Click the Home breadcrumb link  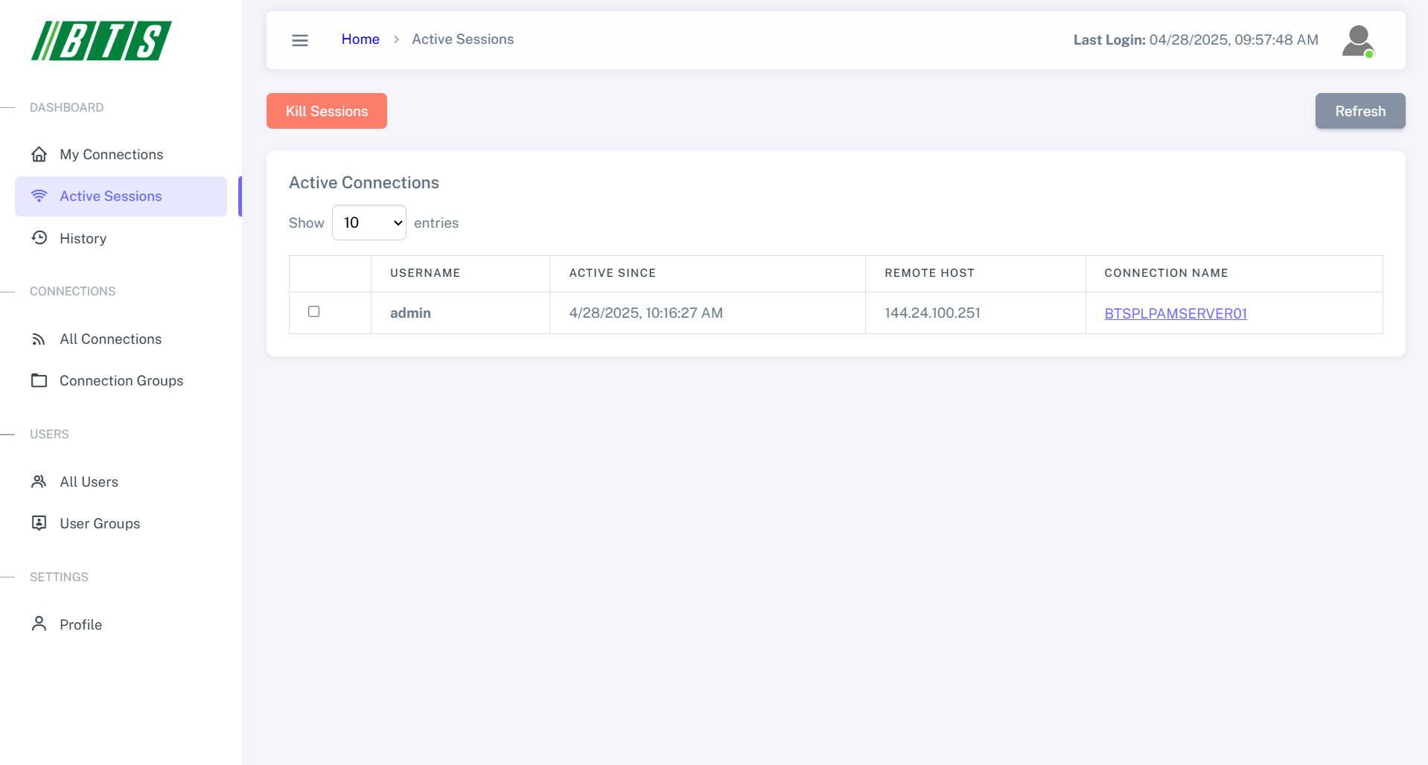(x=360, y=39)
